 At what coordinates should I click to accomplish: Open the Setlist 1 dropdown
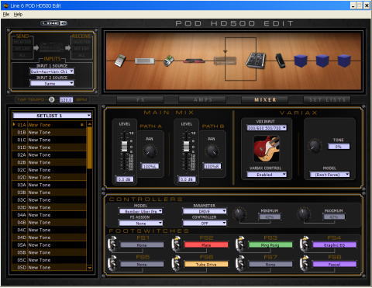click(52, 116)
